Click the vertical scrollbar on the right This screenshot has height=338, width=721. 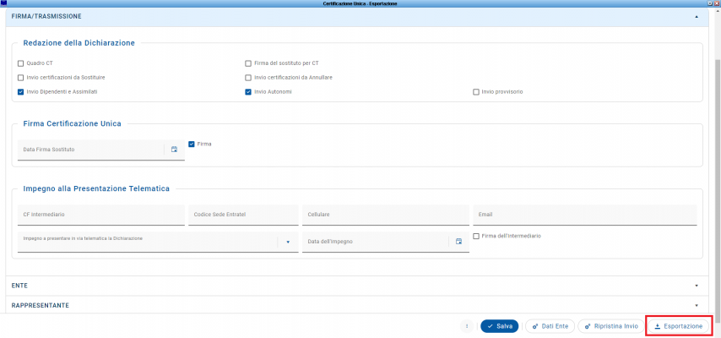tap(717, 169)
